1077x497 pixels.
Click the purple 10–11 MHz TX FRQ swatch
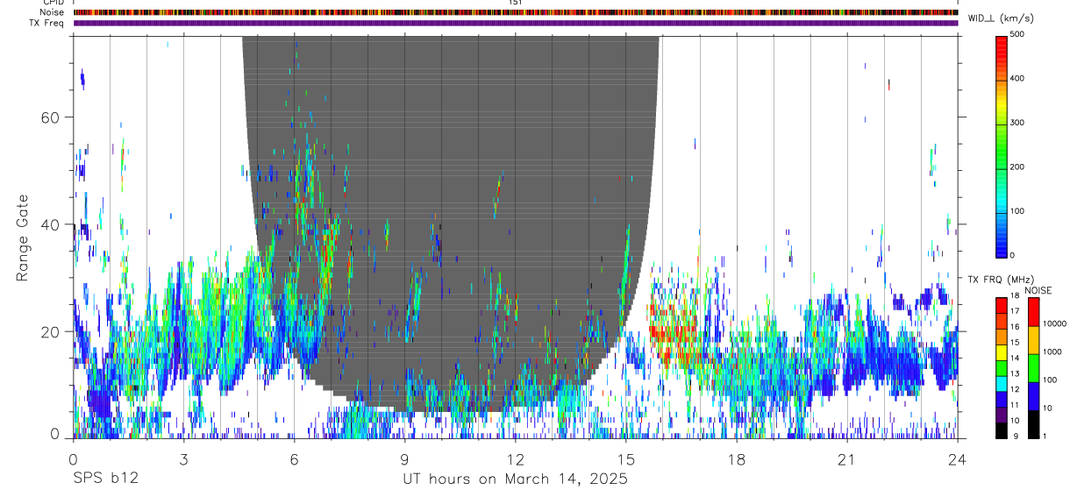pyautogui.click(x=1001, y=415)
